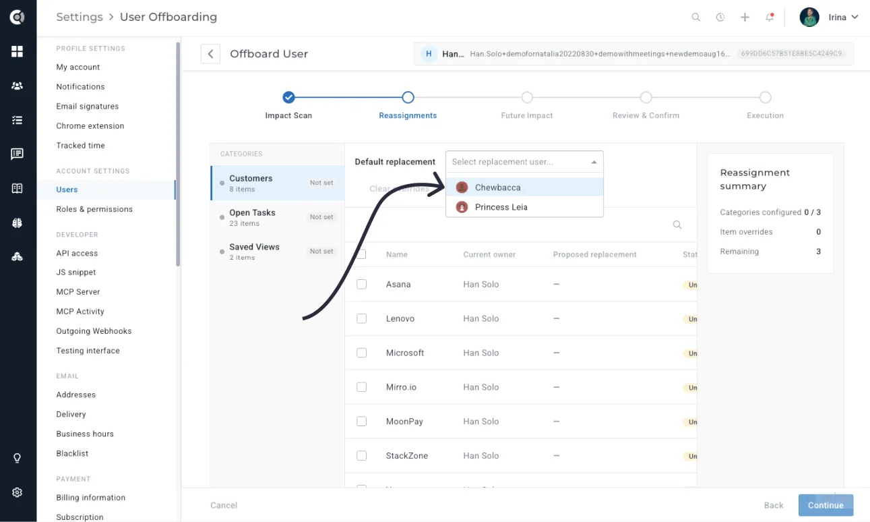870x522 pixels.
Task: Open the tracked time clock icon
Action: coord(720,18)
